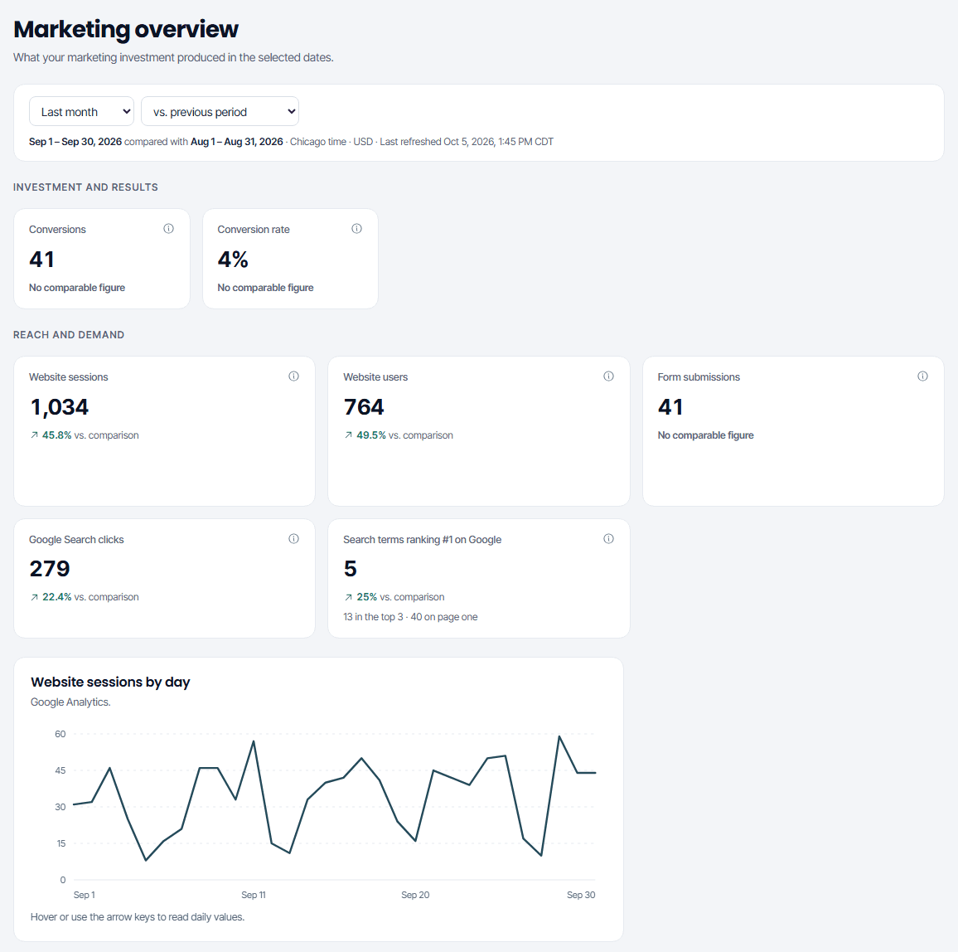Open the 'Last month' date range dropdown
Viewport: 958px width, 952px height.
pyautogui.click(x=81, y=111)
